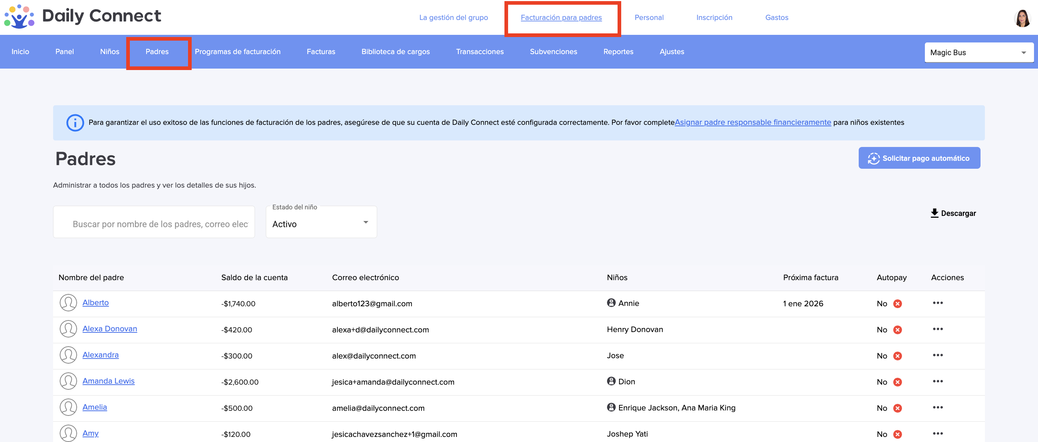Open the actions menu for Amy
This screenshot has height=442, width=1038.
[x=937, y=434]
